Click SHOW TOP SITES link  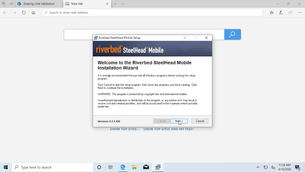[x=124, y=129]
